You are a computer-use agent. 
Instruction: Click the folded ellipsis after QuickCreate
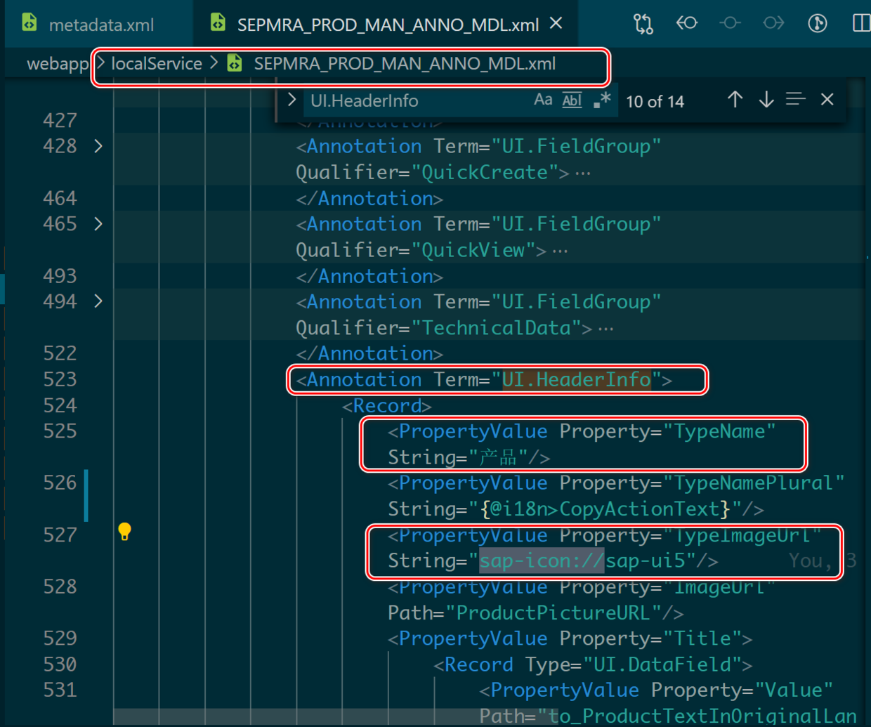(583, 173)
